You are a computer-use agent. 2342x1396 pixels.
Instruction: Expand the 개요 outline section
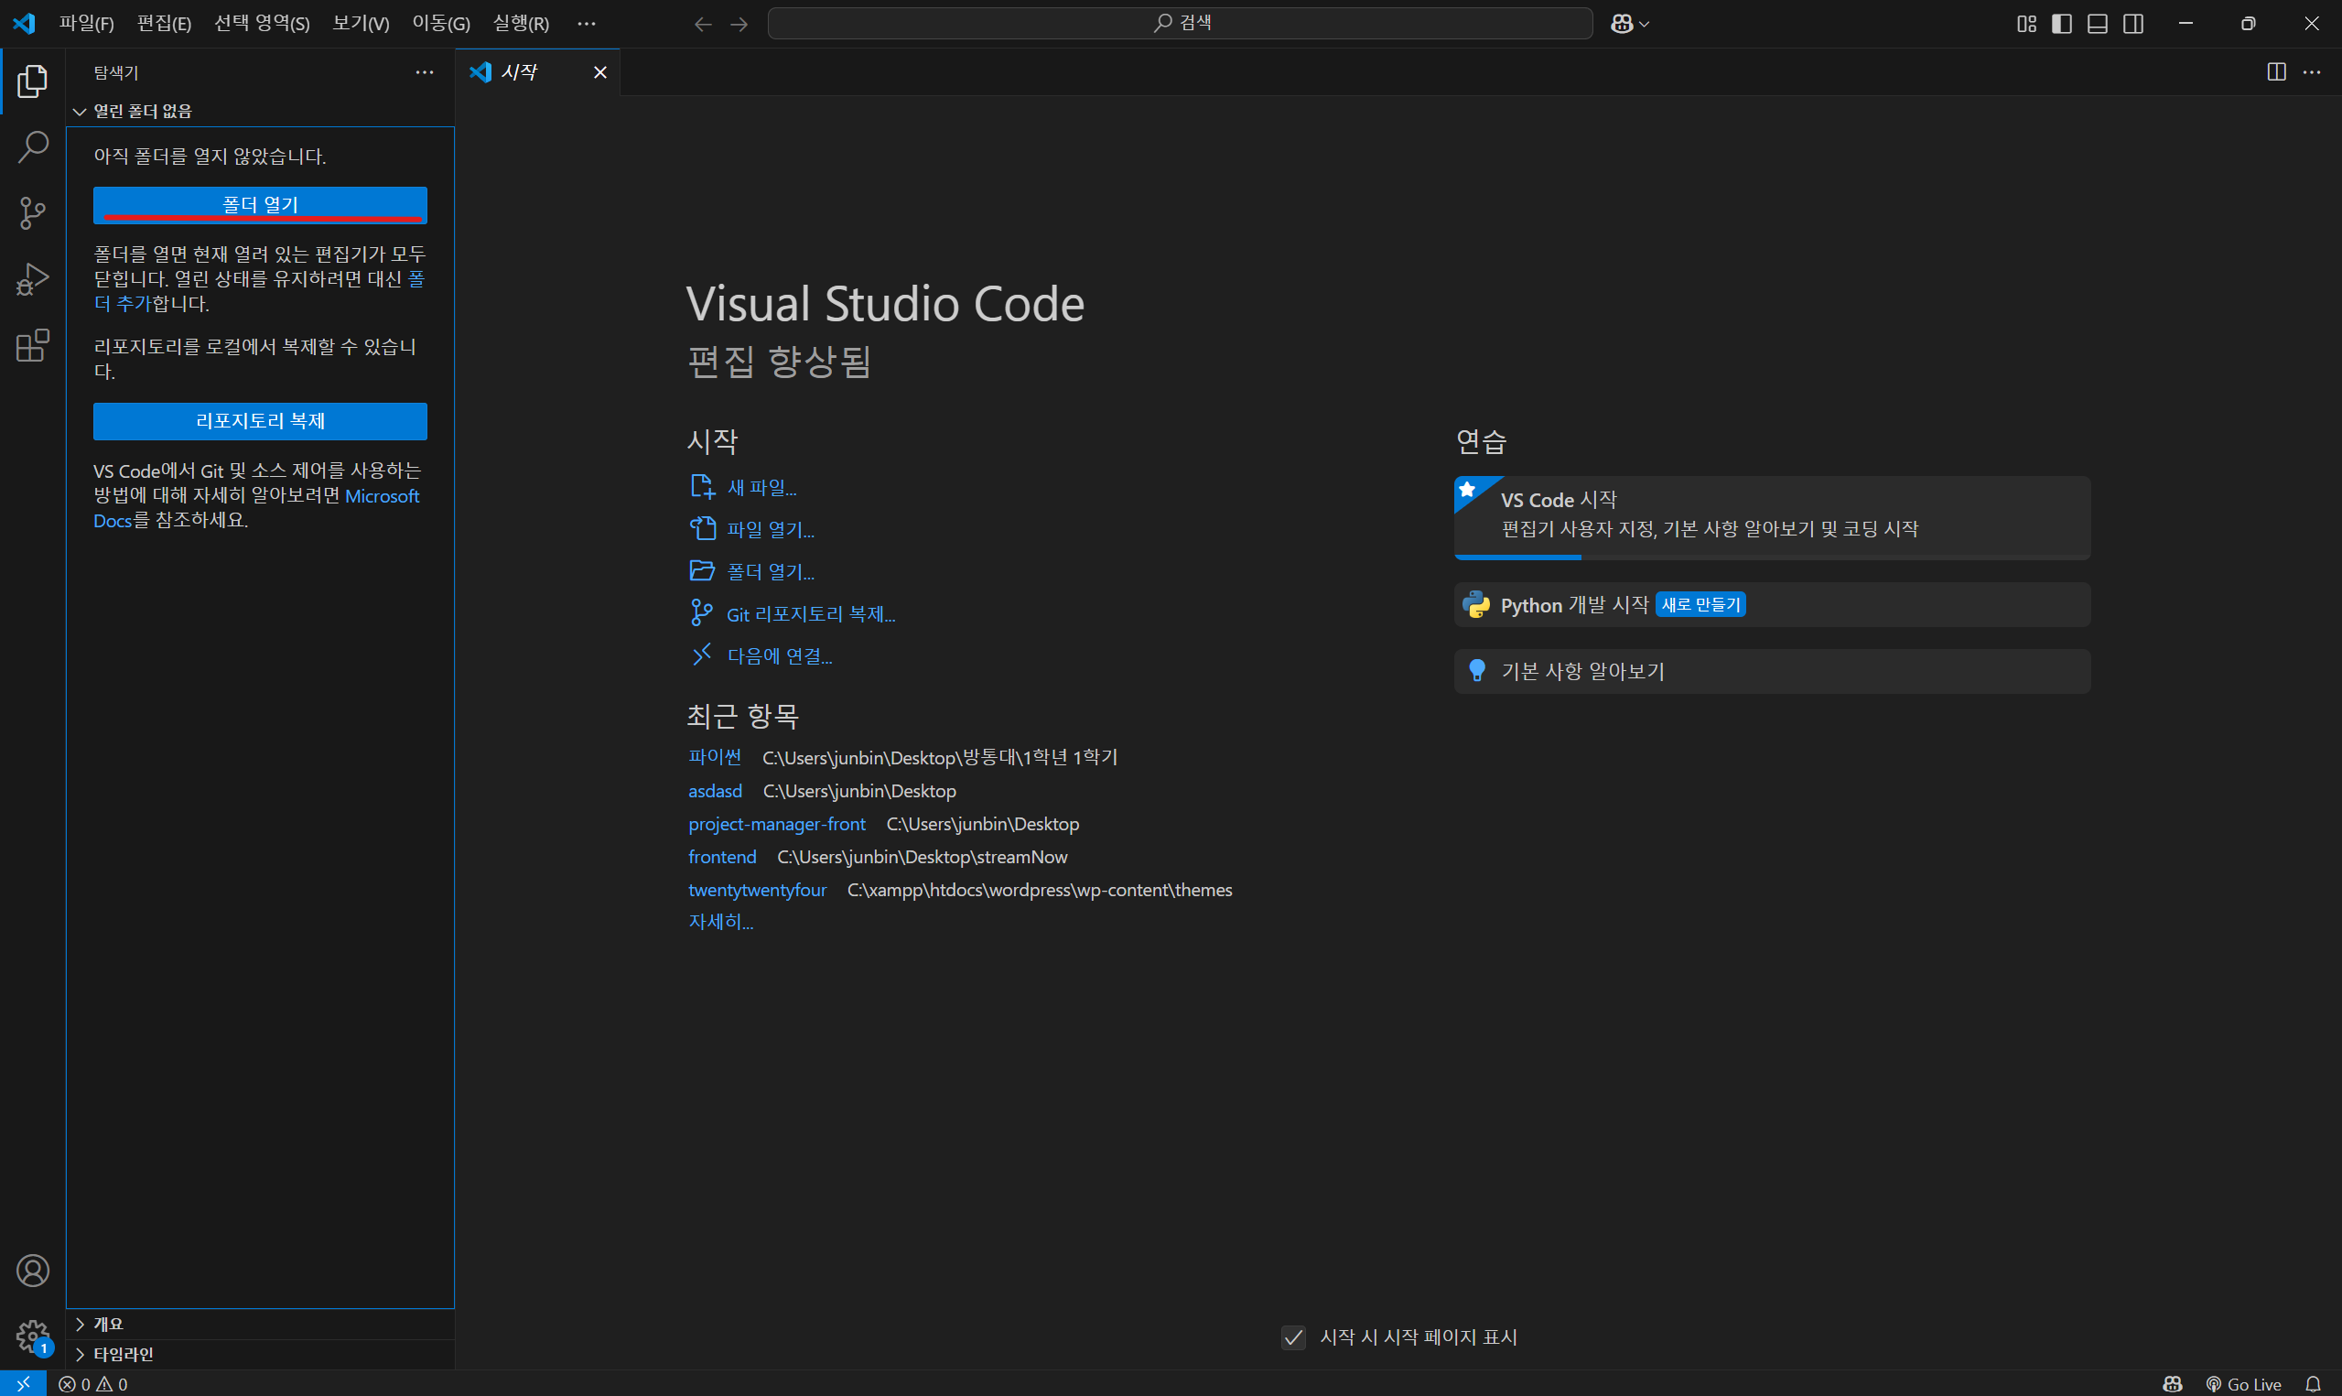108,1324
